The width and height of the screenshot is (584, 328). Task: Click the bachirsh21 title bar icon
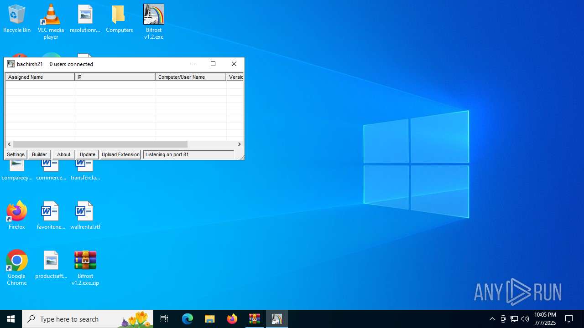click(11, 64)
